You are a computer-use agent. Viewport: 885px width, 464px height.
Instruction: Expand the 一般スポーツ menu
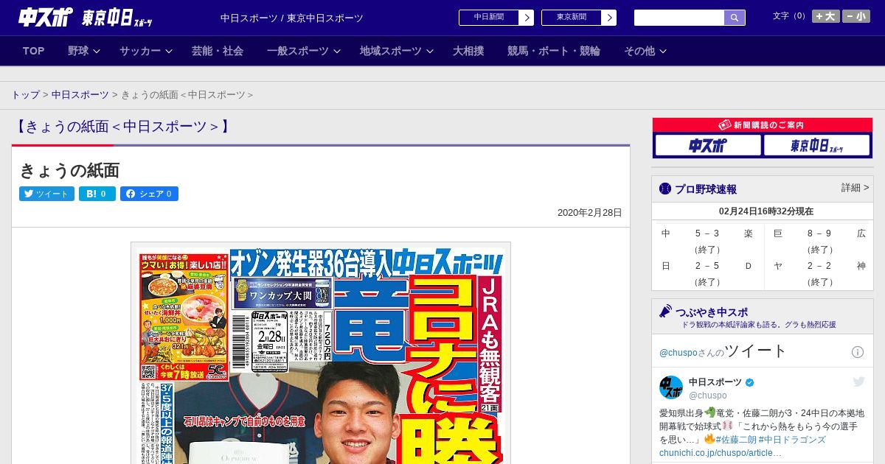[303, 51]
